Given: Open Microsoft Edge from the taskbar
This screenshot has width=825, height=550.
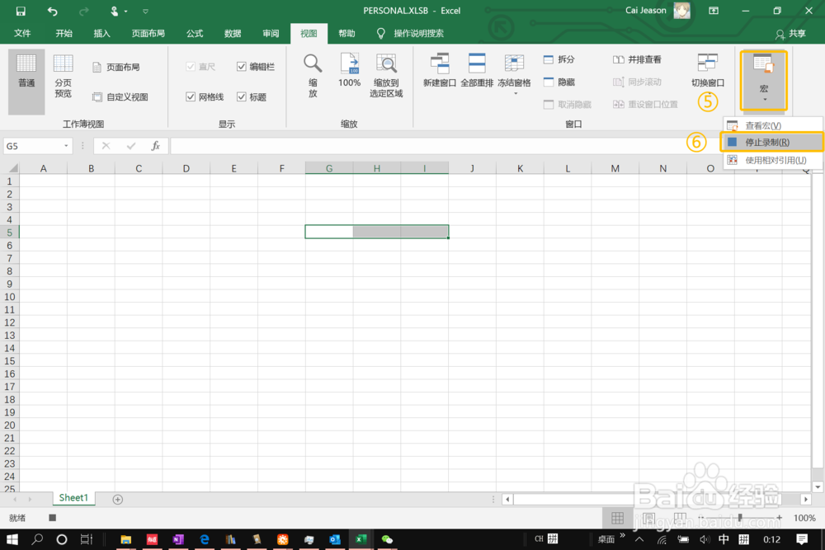Looking at the screenshot, I should pyautogui.click(x=204, y=539).
